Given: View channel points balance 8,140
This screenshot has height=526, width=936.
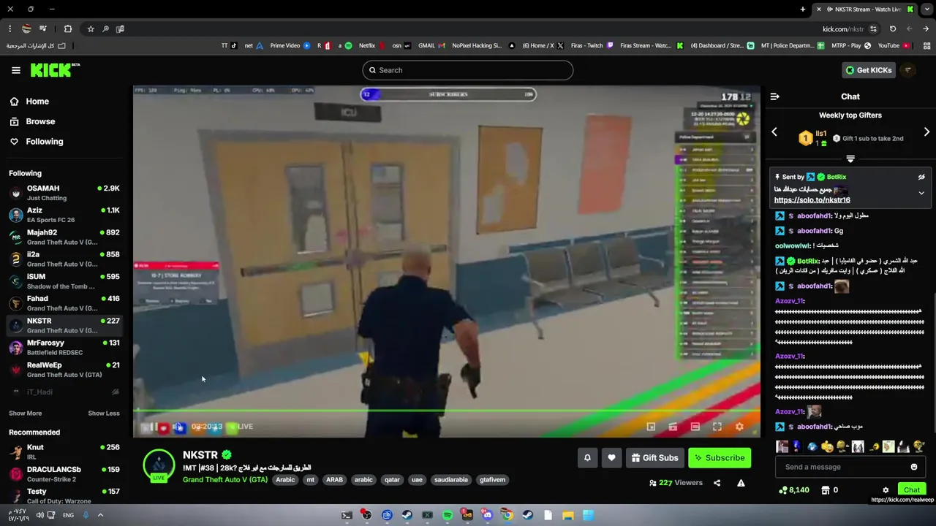Looking at the screenshot, I should (794, 490).
